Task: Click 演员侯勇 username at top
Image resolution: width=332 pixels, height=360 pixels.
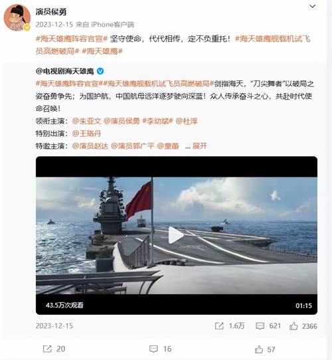Action: tap(51, 11)
